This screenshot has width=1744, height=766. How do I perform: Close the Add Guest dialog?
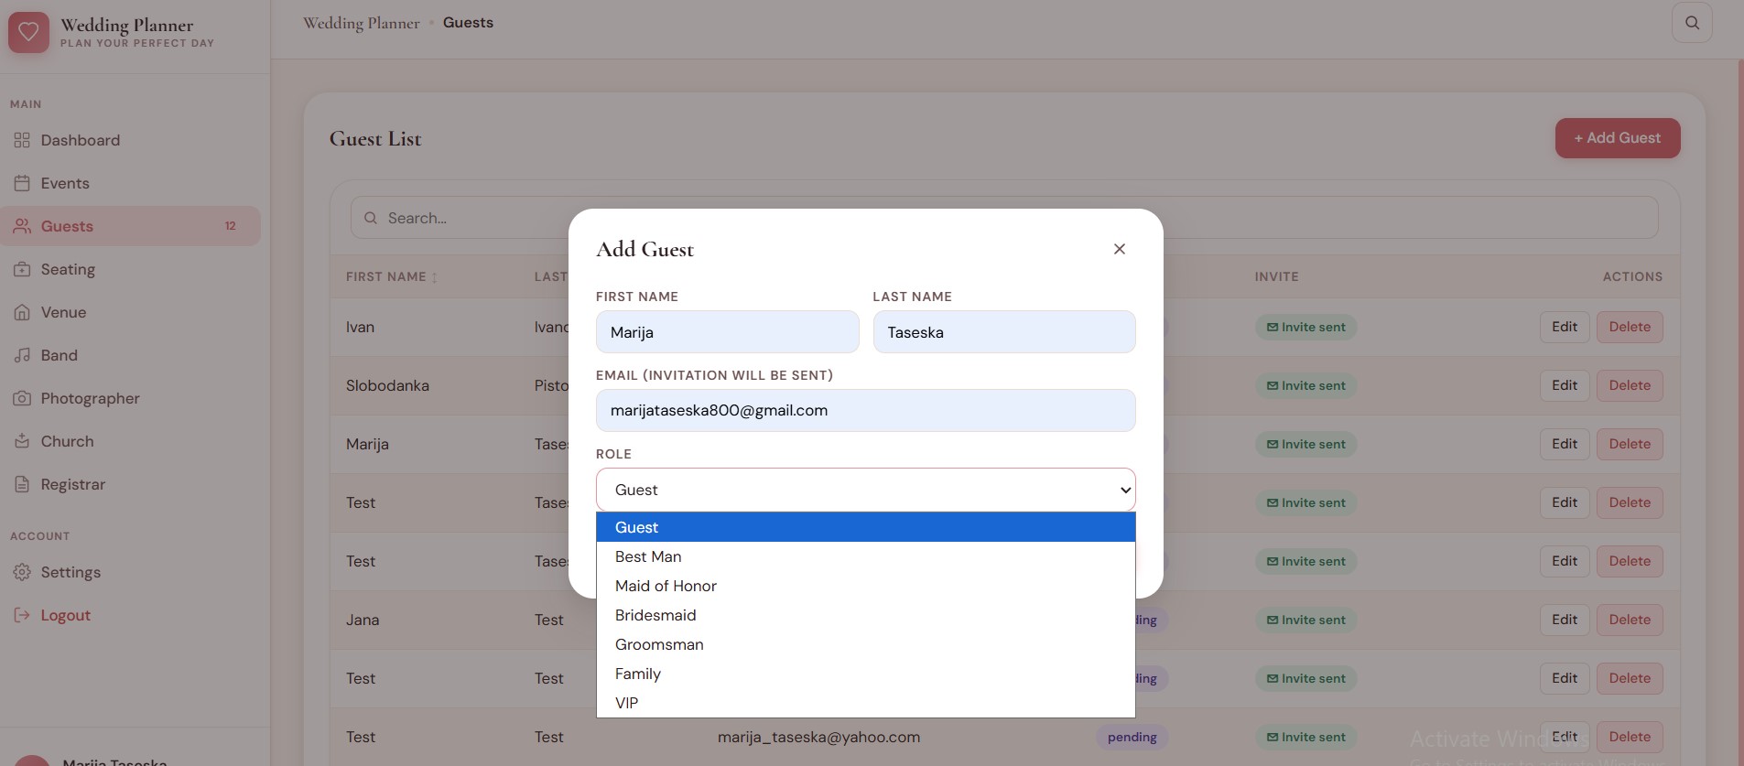tap(1119, 249)
